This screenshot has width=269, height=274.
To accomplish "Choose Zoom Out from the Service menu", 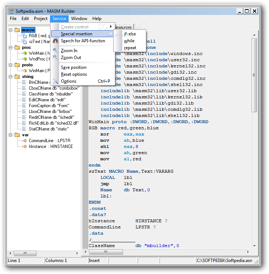I will [83, 58].
